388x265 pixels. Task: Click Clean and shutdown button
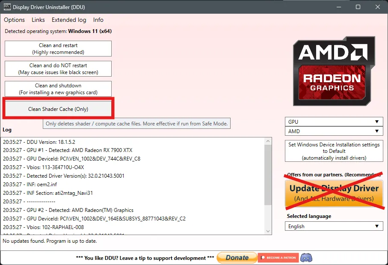click(58, 89)
